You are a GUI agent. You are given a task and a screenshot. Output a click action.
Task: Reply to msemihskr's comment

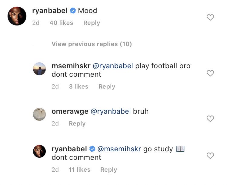point(107,86)
